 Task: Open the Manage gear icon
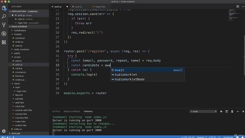(4, 131)
